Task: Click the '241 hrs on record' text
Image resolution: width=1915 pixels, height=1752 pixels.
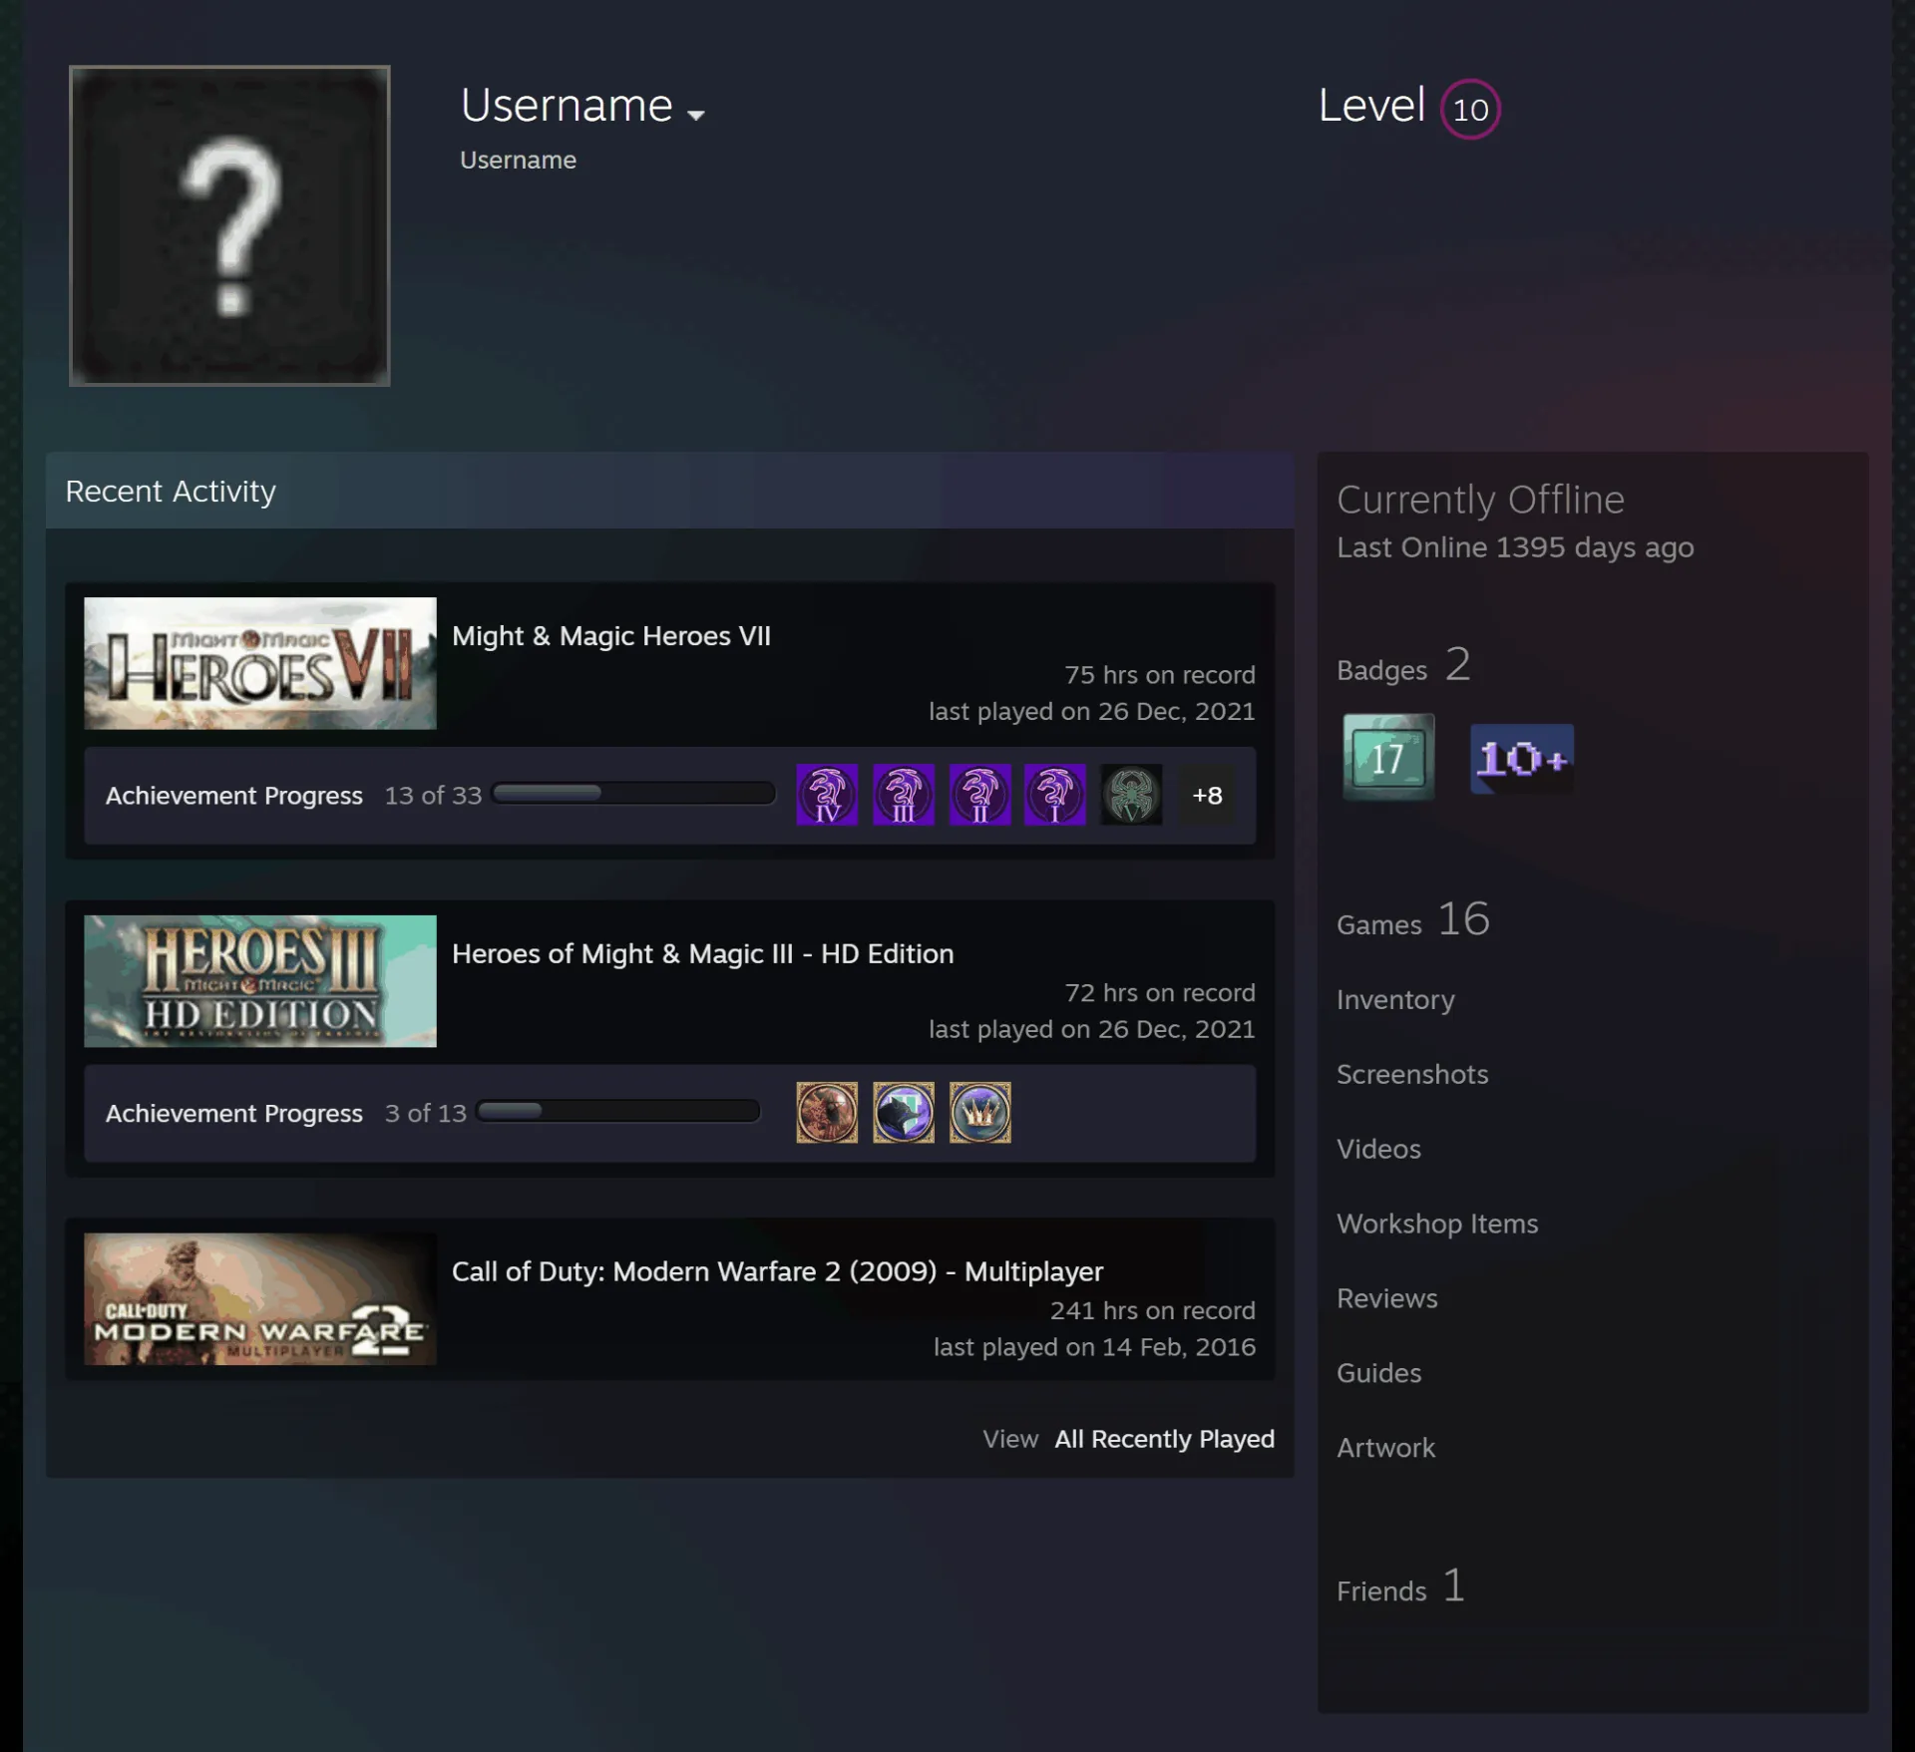Action: pos(1152,1311)
